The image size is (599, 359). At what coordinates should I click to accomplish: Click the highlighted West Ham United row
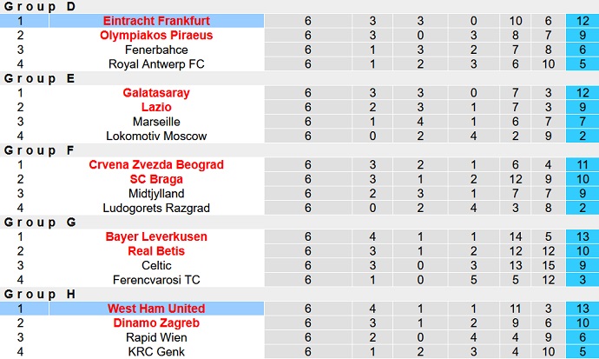156,309
